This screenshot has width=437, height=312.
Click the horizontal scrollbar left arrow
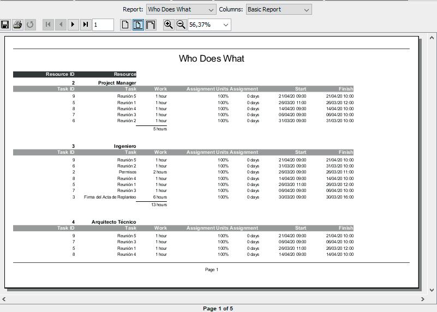(x=4, y=299)
